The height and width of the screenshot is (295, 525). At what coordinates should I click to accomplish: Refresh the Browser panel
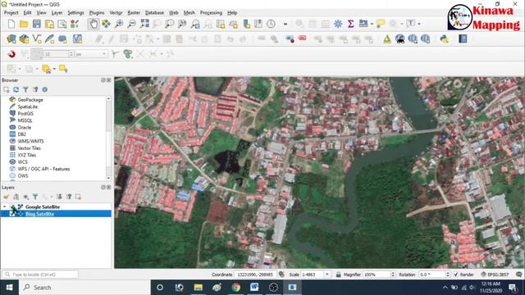click(x=16, y=89)
